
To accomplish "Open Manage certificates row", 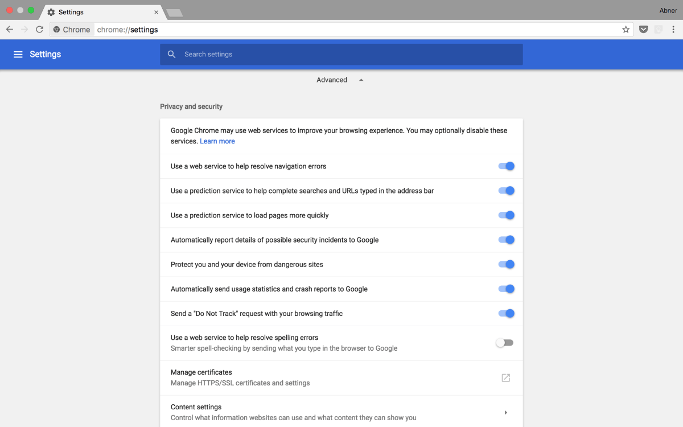I will click(x=341, y=377).
